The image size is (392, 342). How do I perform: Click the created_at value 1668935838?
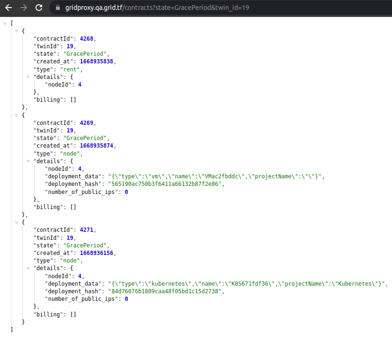[96, 61]
